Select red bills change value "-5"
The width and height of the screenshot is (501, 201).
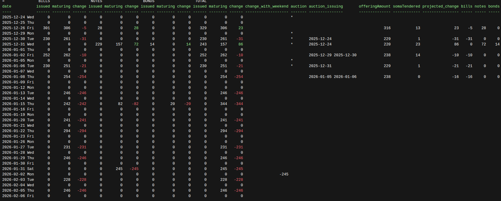point(84,28)
